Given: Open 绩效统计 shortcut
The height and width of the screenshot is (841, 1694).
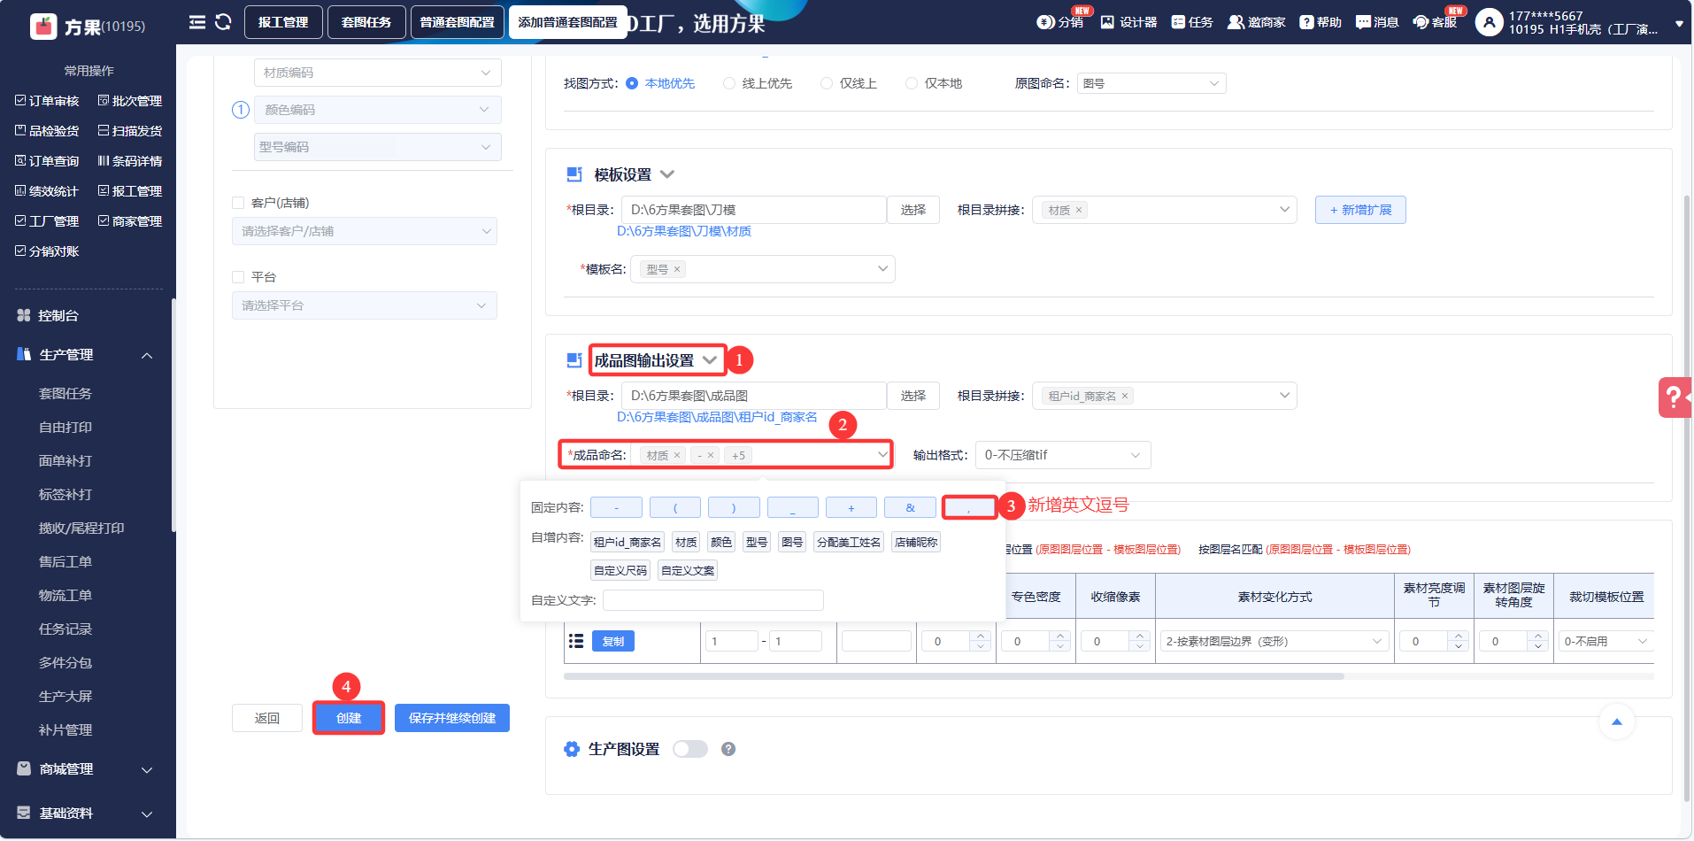Looking at the screenshot, I should pos(48,191).
